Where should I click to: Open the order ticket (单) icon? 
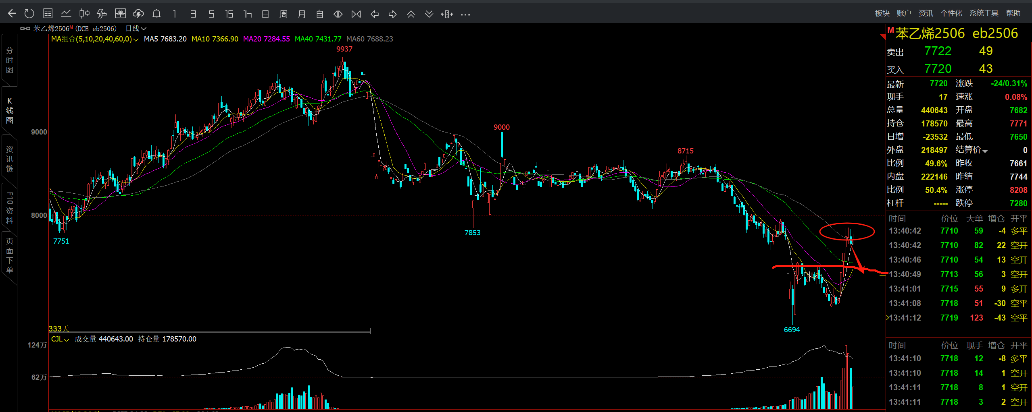[120, 14]
